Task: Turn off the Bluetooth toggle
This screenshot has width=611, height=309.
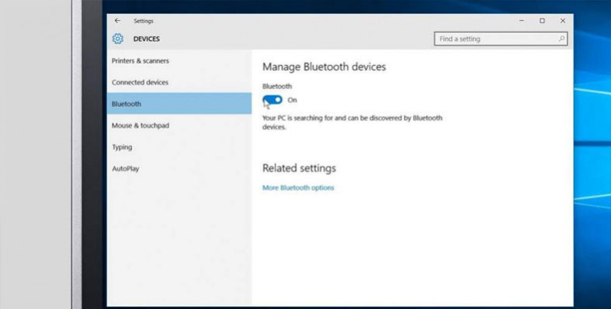Action: coord(273,100)
